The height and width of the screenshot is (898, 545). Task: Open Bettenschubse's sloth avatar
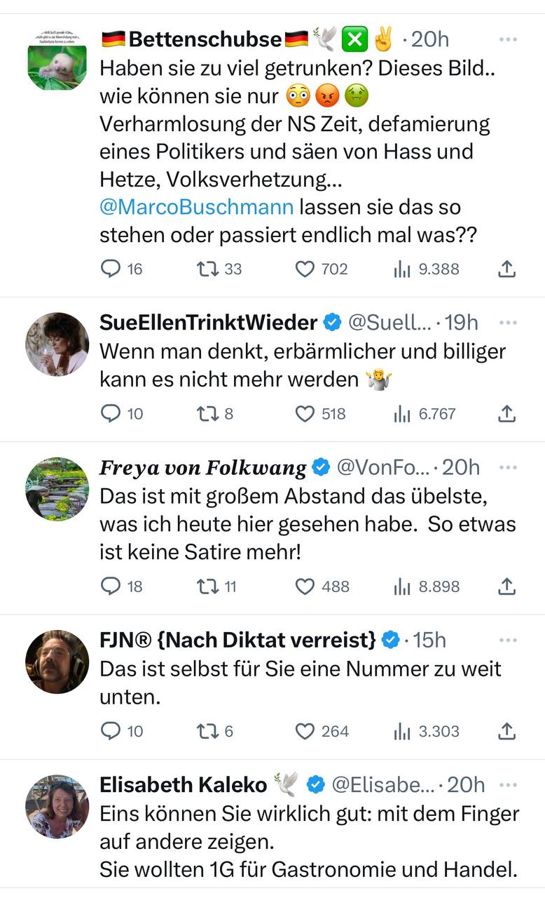tap(57, 61)
